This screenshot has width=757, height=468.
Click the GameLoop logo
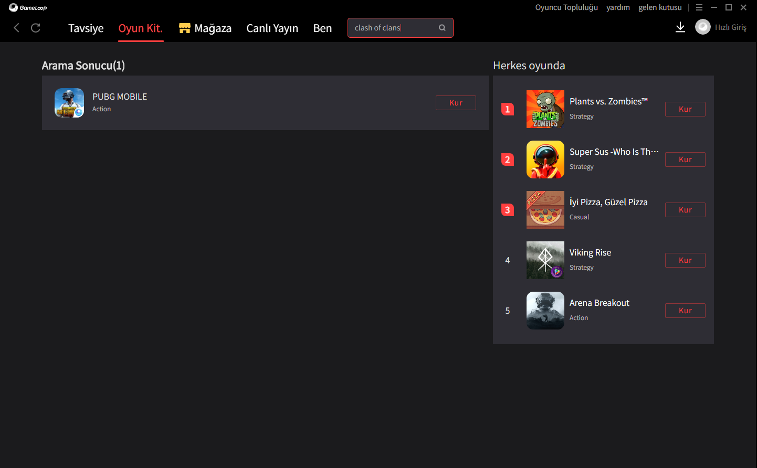tap(28, 7)
